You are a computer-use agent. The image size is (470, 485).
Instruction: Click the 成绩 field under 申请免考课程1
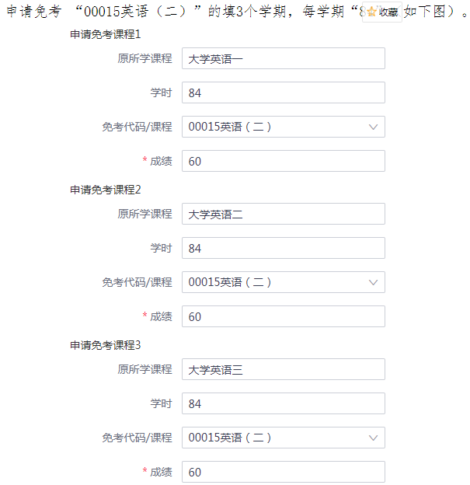283,161
